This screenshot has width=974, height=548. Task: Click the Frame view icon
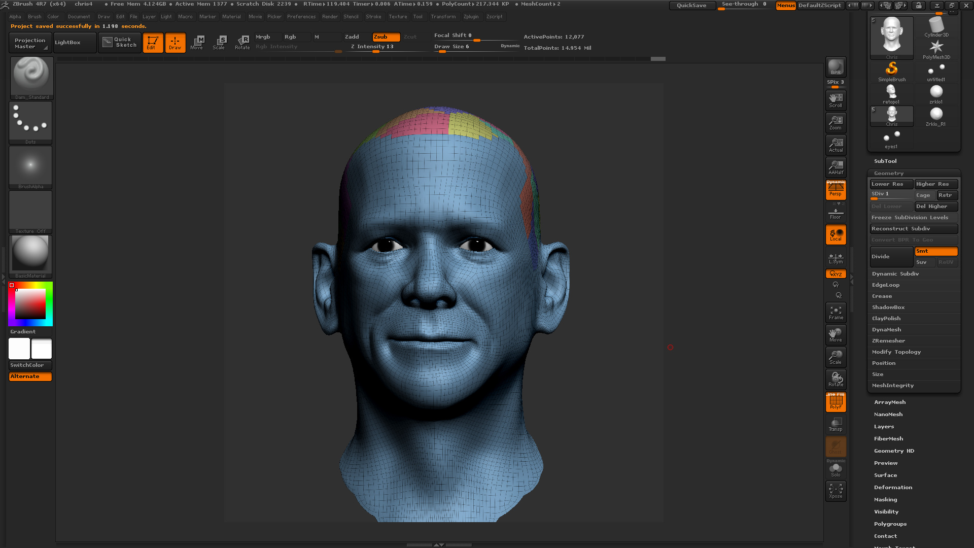[836, 313]
